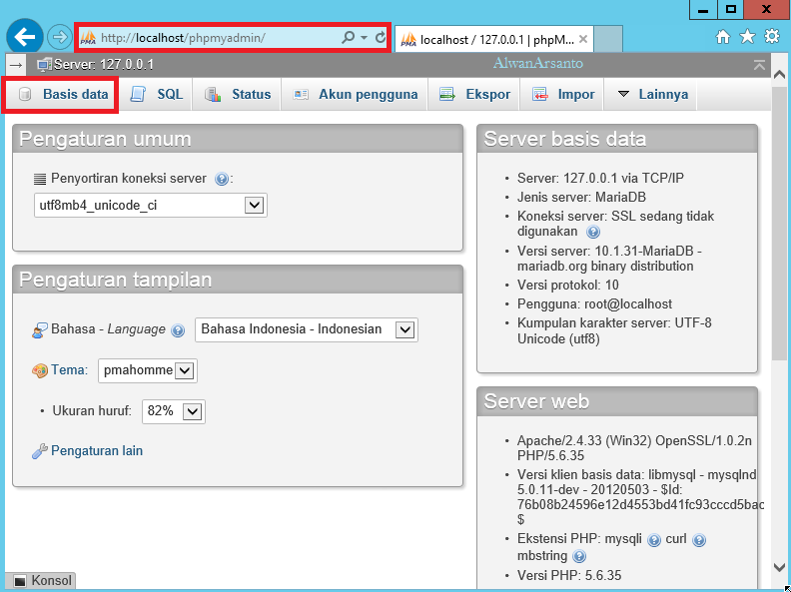Go to the Impor tab

tap(563, 94)
